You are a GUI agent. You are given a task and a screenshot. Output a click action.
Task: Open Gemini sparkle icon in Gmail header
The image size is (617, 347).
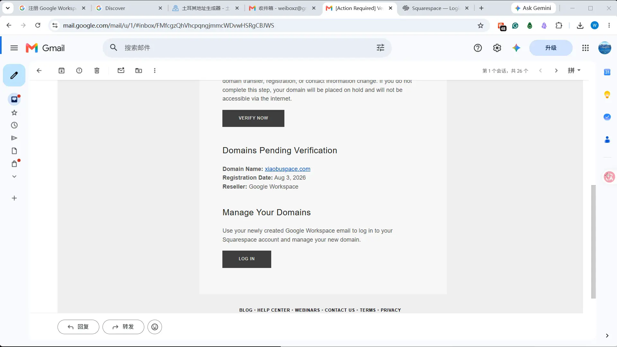click(516, 48)
